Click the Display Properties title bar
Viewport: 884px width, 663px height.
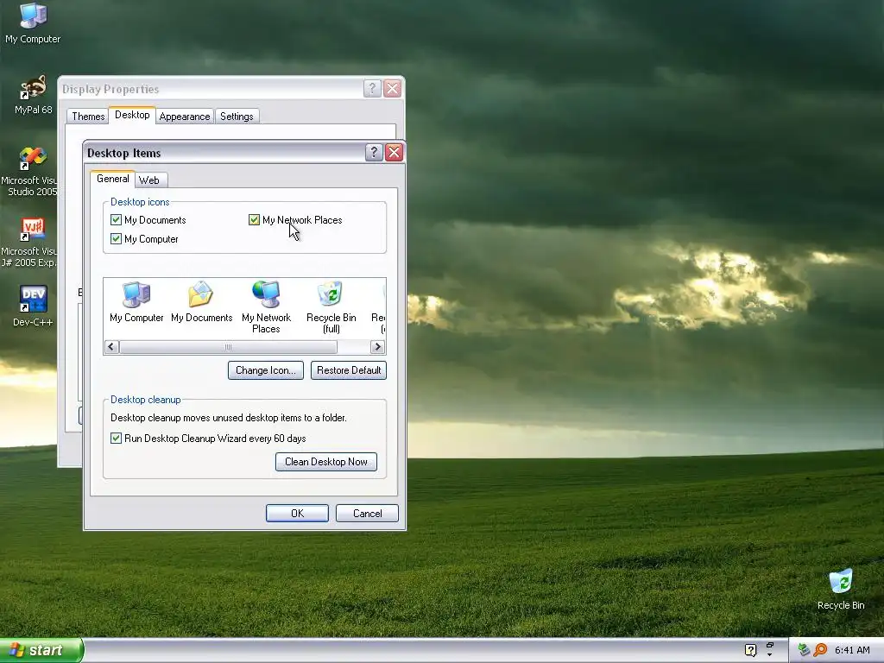(211, 89)
